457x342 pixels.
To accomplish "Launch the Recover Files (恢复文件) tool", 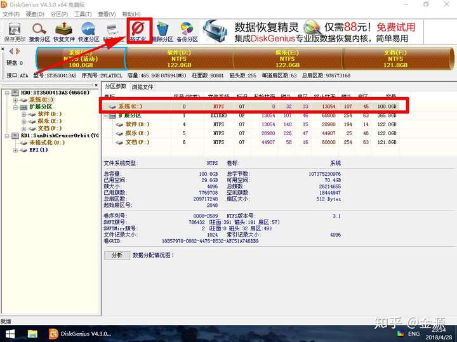I will [64, 32].
